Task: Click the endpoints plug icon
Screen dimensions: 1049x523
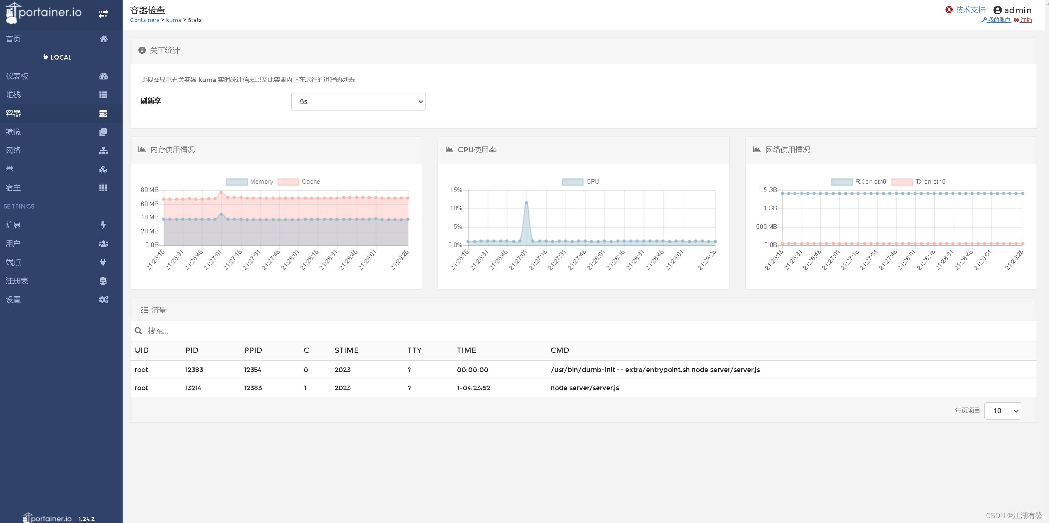Action: point(103,262)
